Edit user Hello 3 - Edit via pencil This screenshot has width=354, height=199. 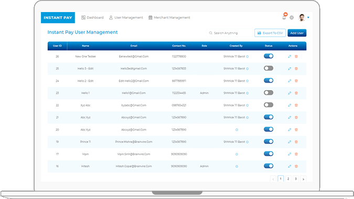point(289,69)
